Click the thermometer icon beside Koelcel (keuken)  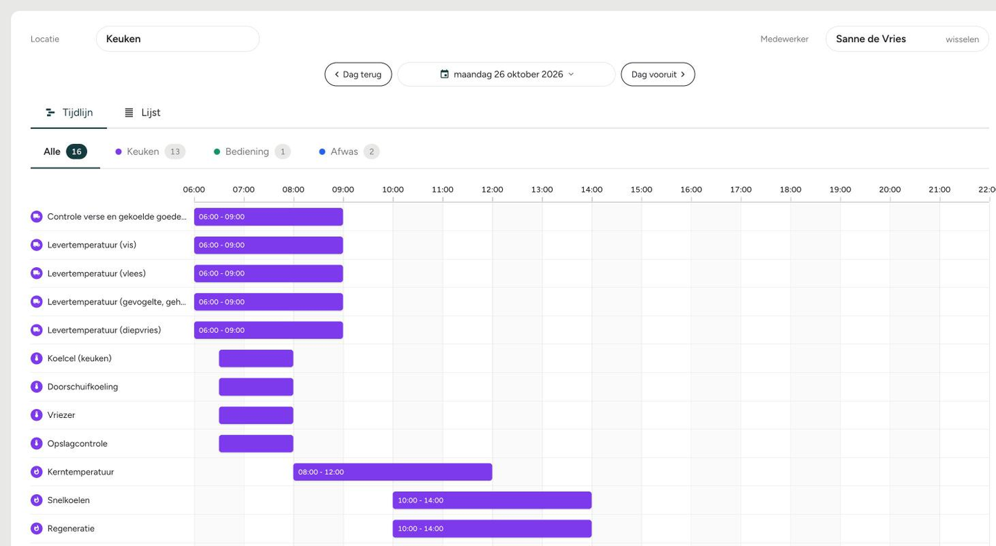[37, 358]
